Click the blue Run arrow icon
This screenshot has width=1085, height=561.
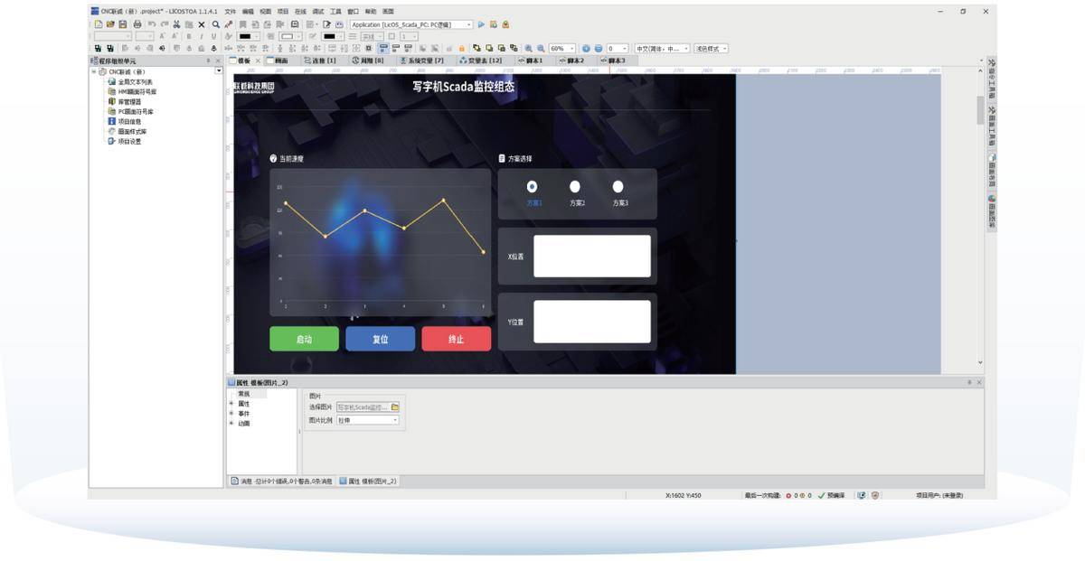481,24
